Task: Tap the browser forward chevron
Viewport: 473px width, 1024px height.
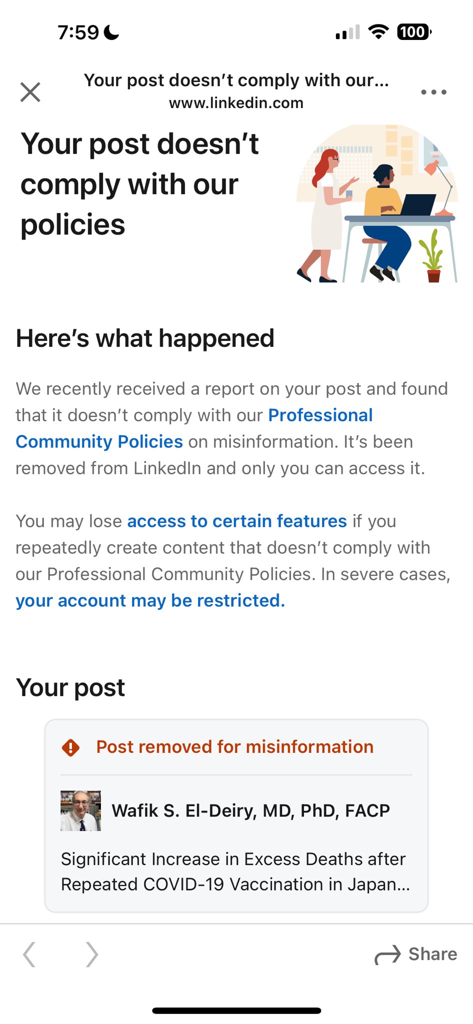Action: 91,954
